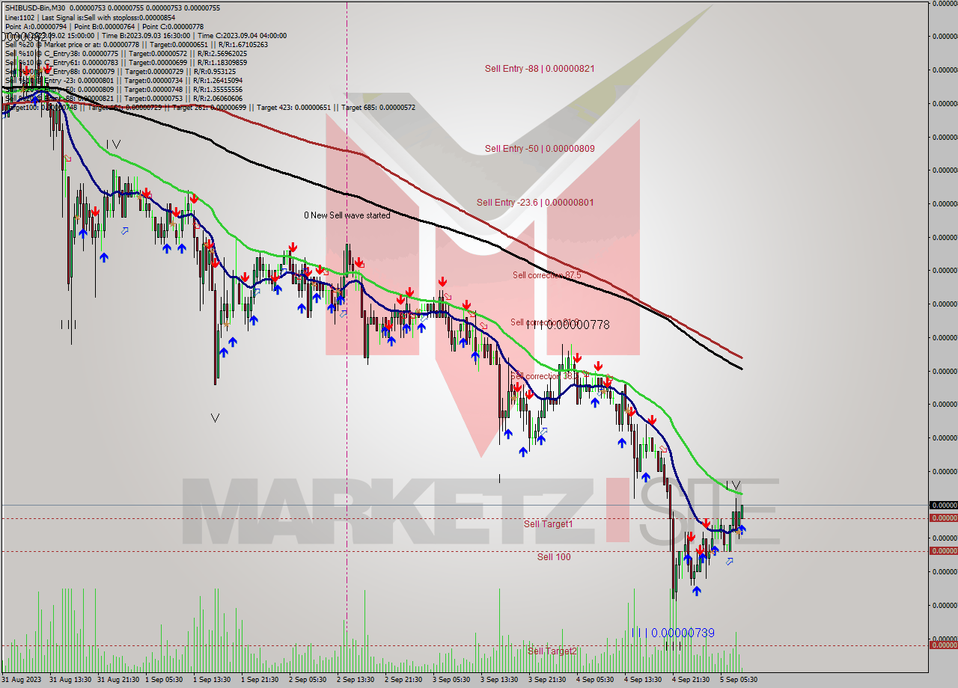Click the SHIBUSD-Bin,M30 symbol title
Image resolution: width=958 pixels, height=688 pixels.
34,8
